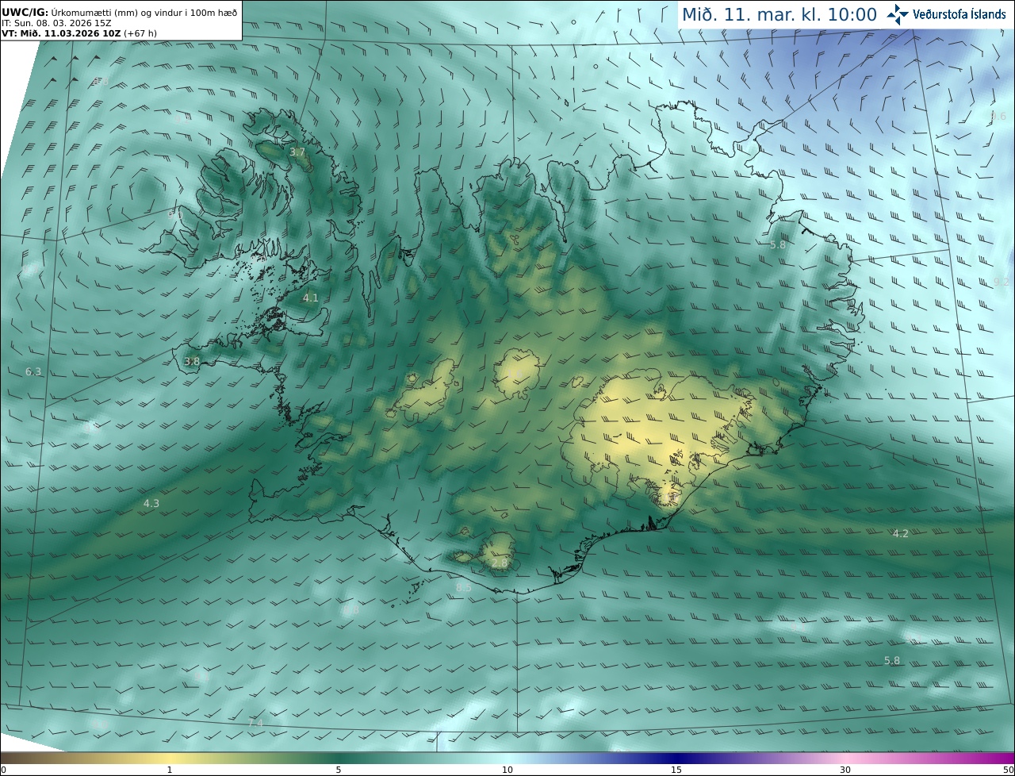
Task: Click the '8.5' value on the map
Action: [464, 588]
